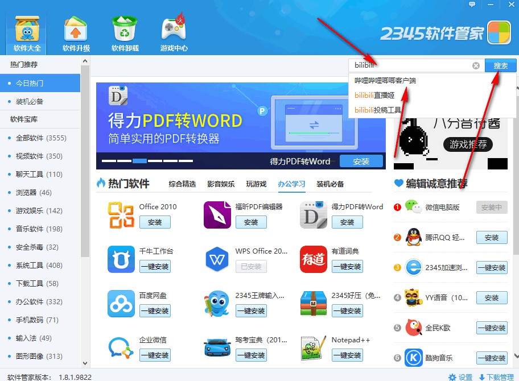One-click install 千牛工作台
The width and height of the screenshot is (519, 381).
[x=155, y=267]
